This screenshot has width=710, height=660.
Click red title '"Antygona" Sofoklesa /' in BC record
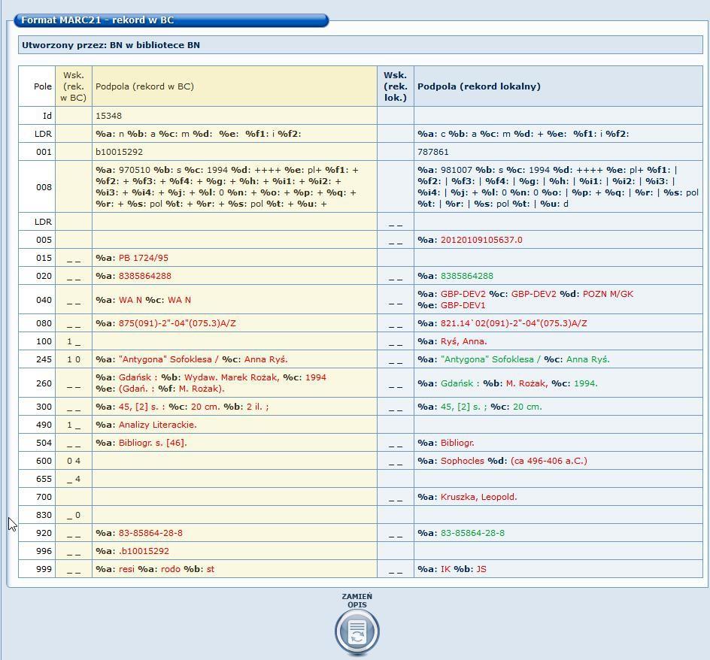point(168,359)
